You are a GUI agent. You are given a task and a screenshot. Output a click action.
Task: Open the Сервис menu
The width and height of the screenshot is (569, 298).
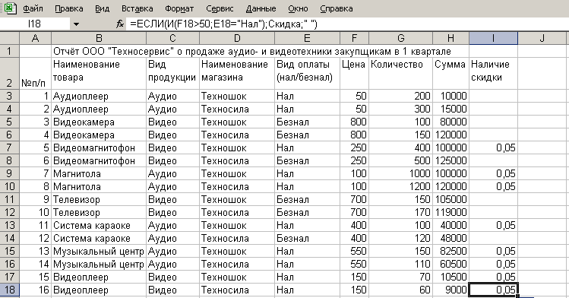(x=220, y=8)
